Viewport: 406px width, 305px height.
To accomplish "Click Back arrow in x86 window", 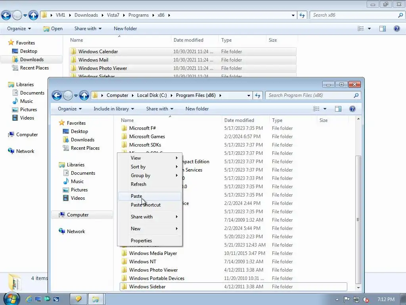I will coord(6,15).
